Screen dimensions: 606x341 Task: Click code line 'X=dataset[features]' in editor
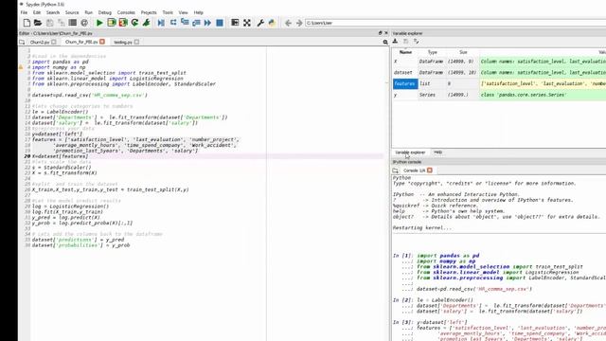[x=60, y=156]
